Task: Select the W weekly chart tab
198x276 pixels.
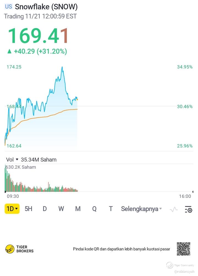Action: click(x=61, y=209)
